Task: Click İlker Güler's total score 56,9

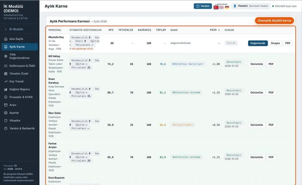Action: (x=163, y=125)
